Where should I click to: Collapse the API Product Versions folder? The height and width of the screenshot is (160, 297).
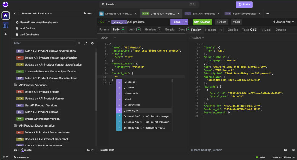coord(32,85)
